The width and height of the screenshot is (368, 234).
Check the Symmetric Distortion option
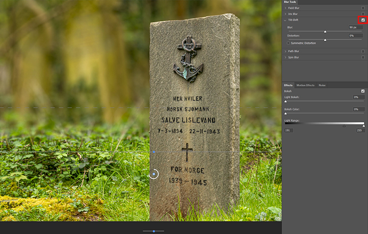click(x=289, y=43)
